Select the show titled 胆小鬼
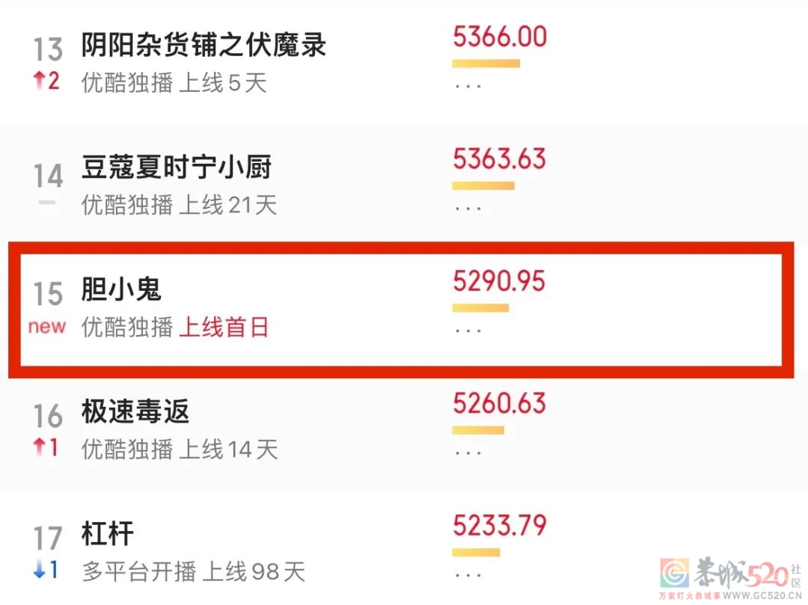This screenshot has width=808, height=605. [x=121, y=289]
